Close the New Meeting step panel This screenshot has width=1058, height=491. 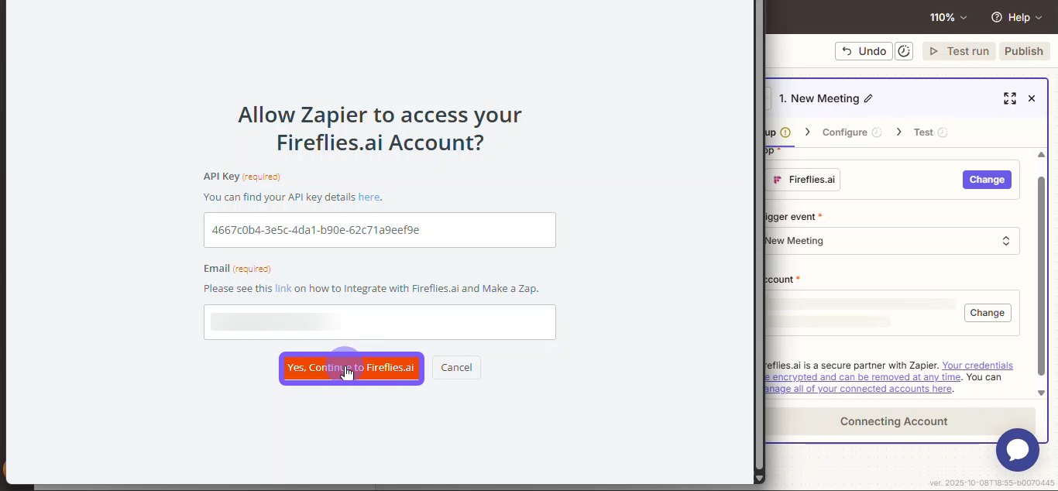1032,98
